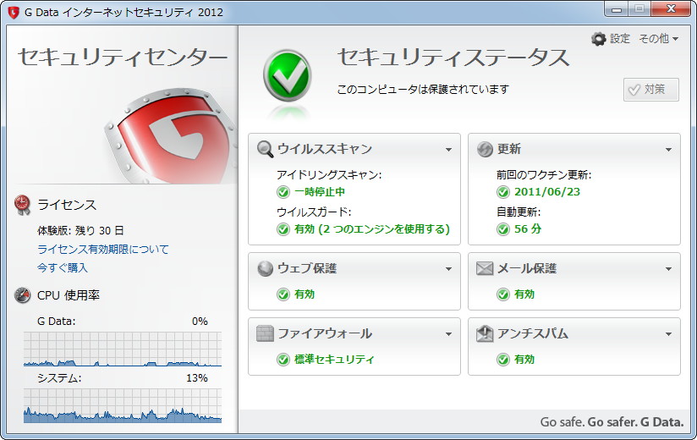Click このコンピュータは保護されています status text
Image resolution: width=697 pixels, height=440 pixels.
coord(423,90)
